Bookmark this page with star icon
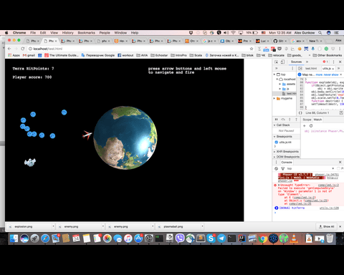The height and width of the screenshot is (275, 344). click(x=252, y=49)
